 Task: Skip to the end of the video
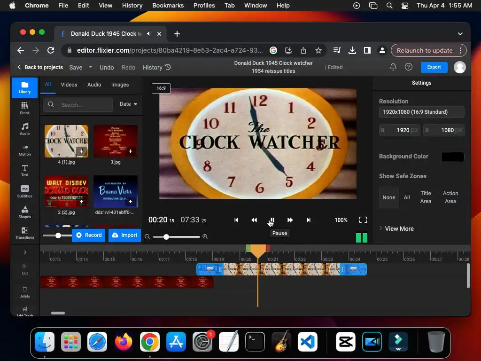(x=308, y=220)
